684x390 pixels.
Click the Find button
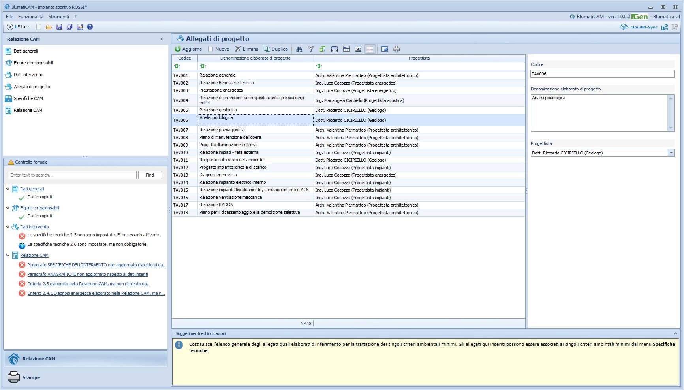pos(150,175)
